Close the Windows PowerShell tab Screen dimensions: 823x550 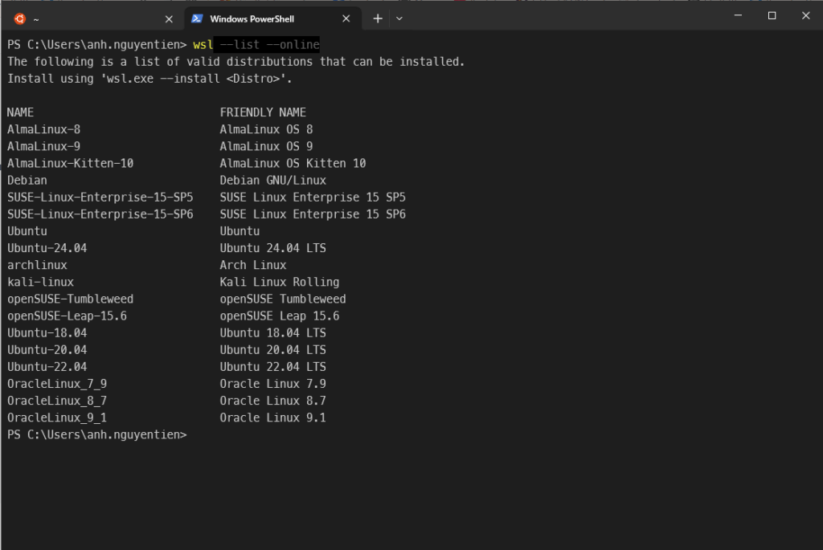(346, 19)
